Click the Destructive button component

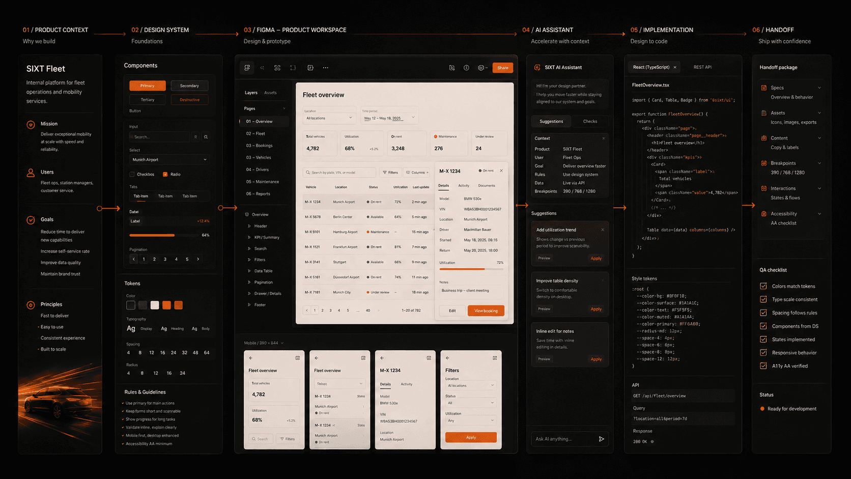point(189,100)
